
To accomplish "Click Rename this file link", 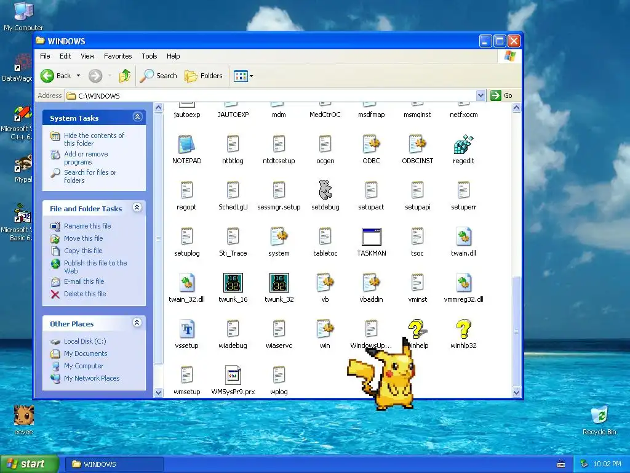I will (87, 226).
